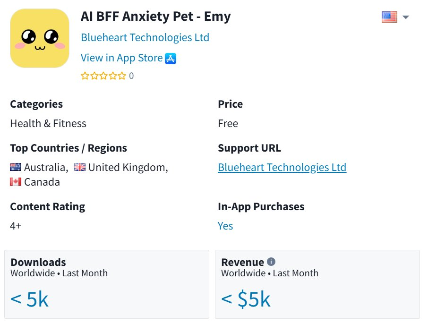Click the Canada flag icon

[16, 182]
